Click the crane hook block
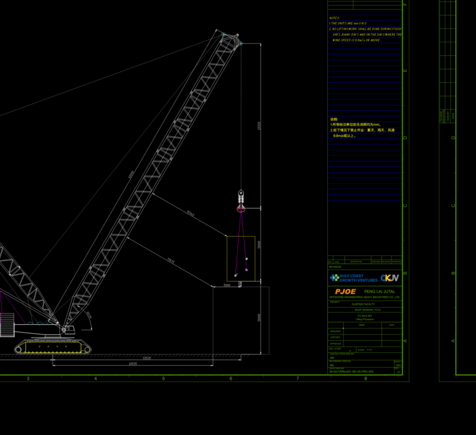The height and width of the screenshot is (435, 476). (241, 201)
